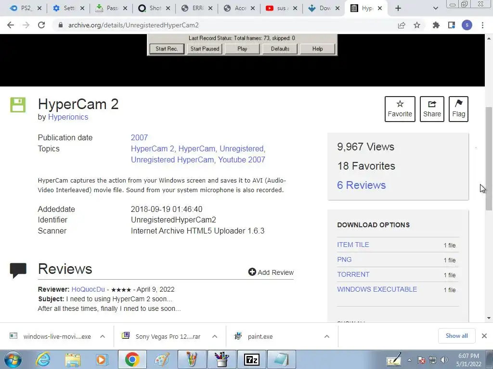The height and width of the screenshot is (369, 493).
Task: Switch to the ERR tab
Action: (196, 8)
